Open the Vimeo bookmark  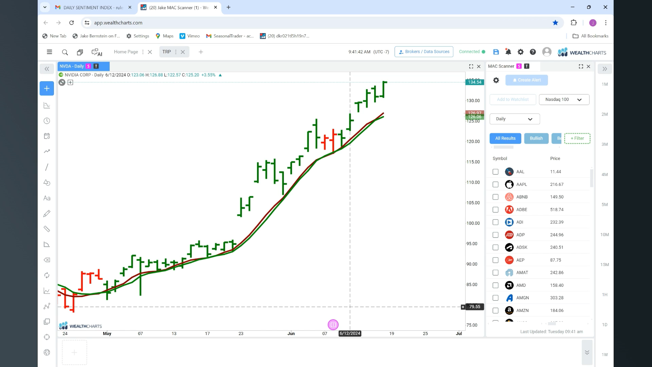[x=189, y=36]
